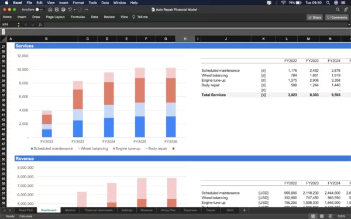Open the Formulas ribbon tab
The width and height of the screenshot is (351, 219).
click(78, 17)
